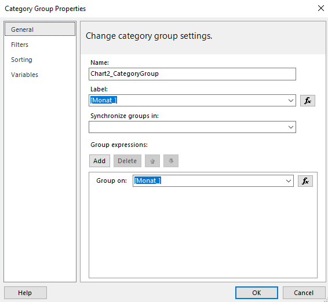Open Help for this dialog
This screenshot has width=328, height=302.
coord(25,293)
